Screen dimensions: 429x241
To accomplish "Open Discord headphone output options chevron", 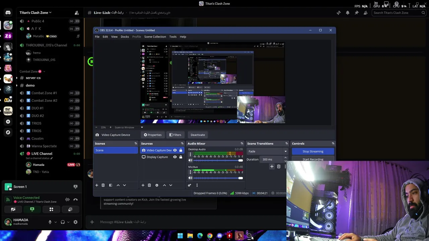I will click(x=68, y=222).
